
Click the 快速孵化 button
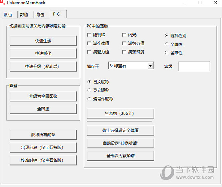43,54
